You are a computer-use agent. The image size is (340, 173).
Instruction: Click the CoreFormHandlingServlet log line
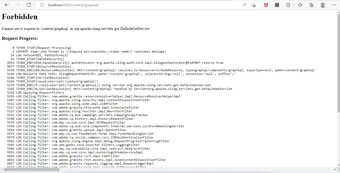coord(95,126)
